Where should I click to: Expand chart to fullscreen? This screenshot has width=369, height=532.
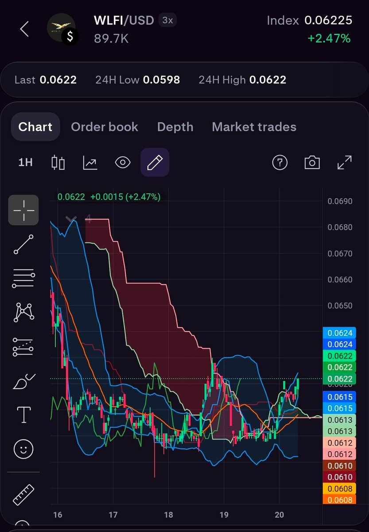click(x=344, y=163)
